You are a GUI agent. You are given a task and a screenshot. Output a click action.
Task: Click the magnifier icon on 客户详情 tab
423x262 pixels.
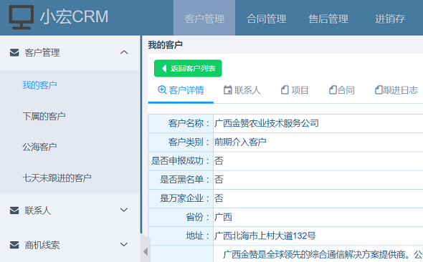[162, 89]
